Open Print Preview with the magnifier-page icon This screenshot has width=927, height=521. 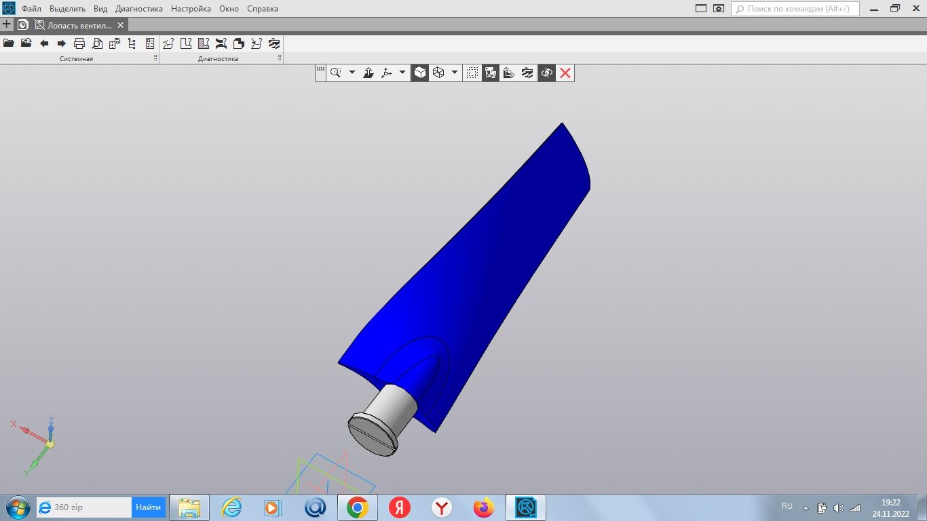[x=97, y=43]
